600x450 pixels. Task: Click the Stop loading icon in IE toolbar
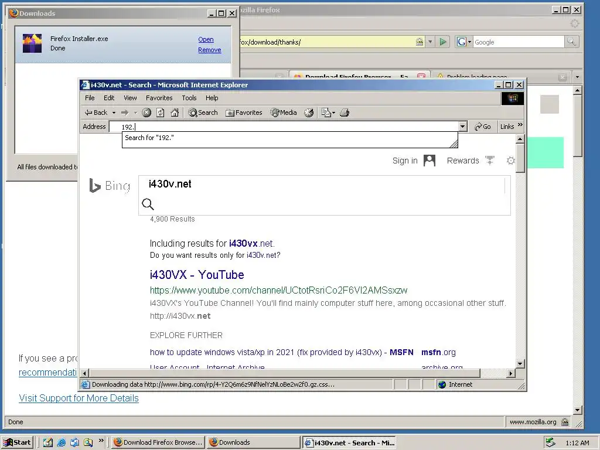[146, 112]
